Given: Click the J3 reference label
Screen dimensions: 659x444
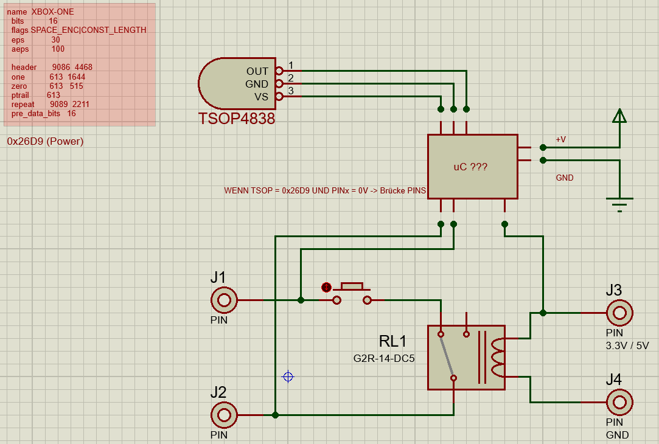Looking at the screenshot, I should tap(613, 290).
